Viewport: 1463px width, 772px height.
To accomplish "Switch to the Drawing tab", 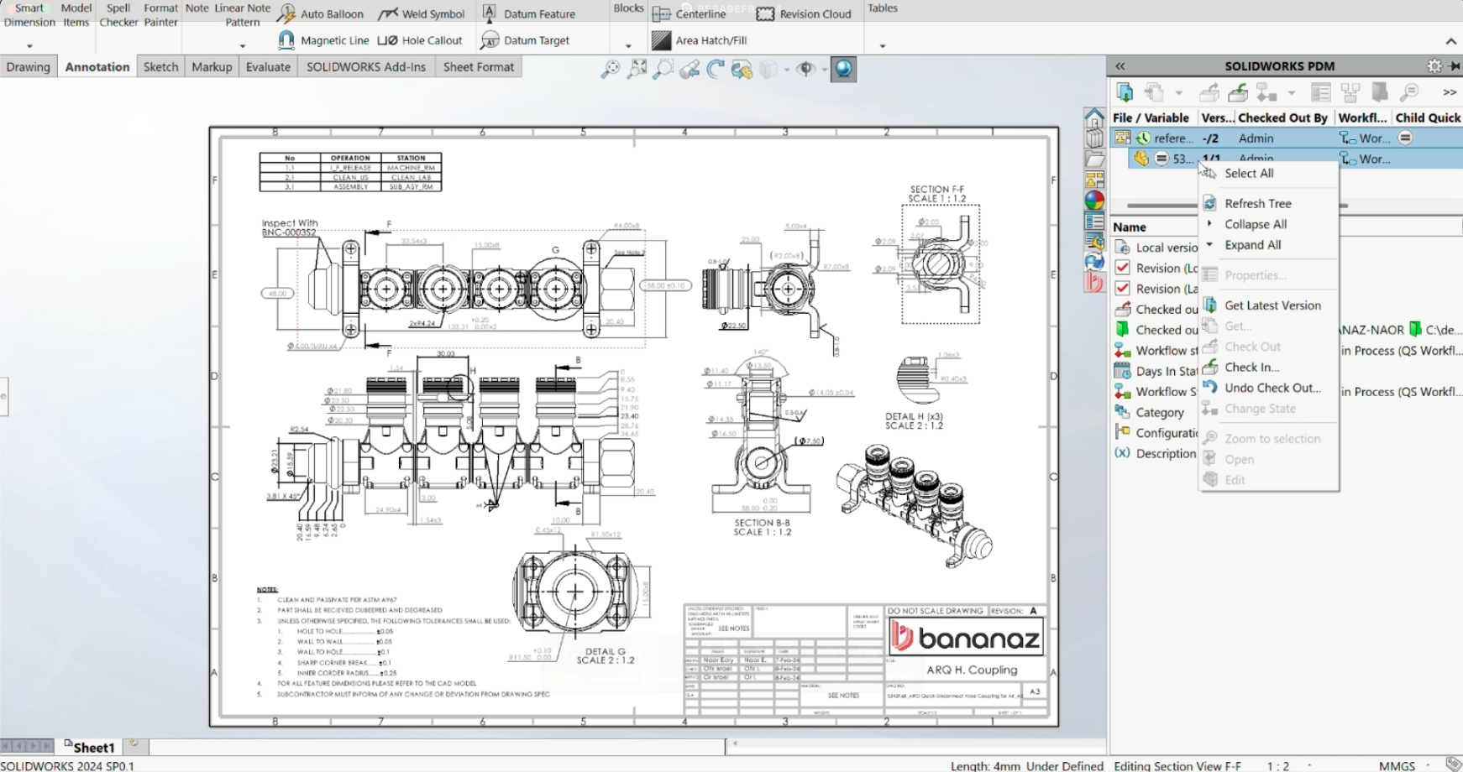I will tap(29, 67).
